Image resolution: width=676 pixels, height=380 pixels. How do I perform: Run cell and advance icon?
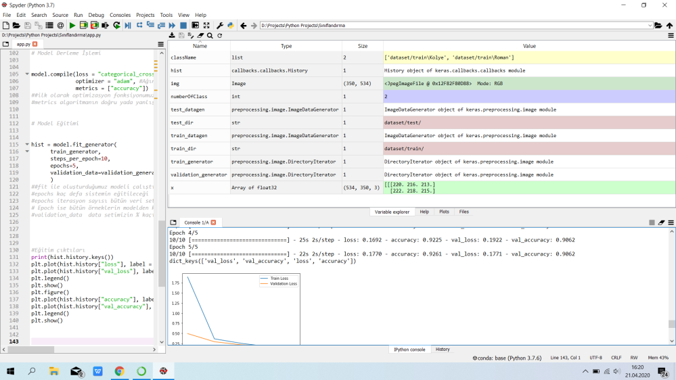pyautogui.click(x=95, y=26)
